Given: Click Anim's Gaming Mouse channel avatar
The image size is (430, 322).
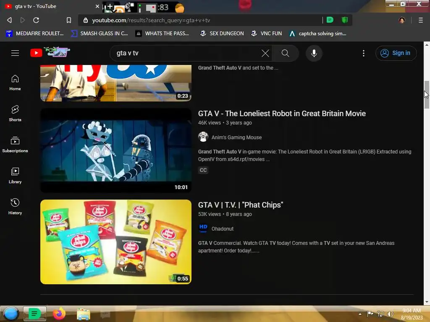Looking at the screenshot, I should point(203,137).
